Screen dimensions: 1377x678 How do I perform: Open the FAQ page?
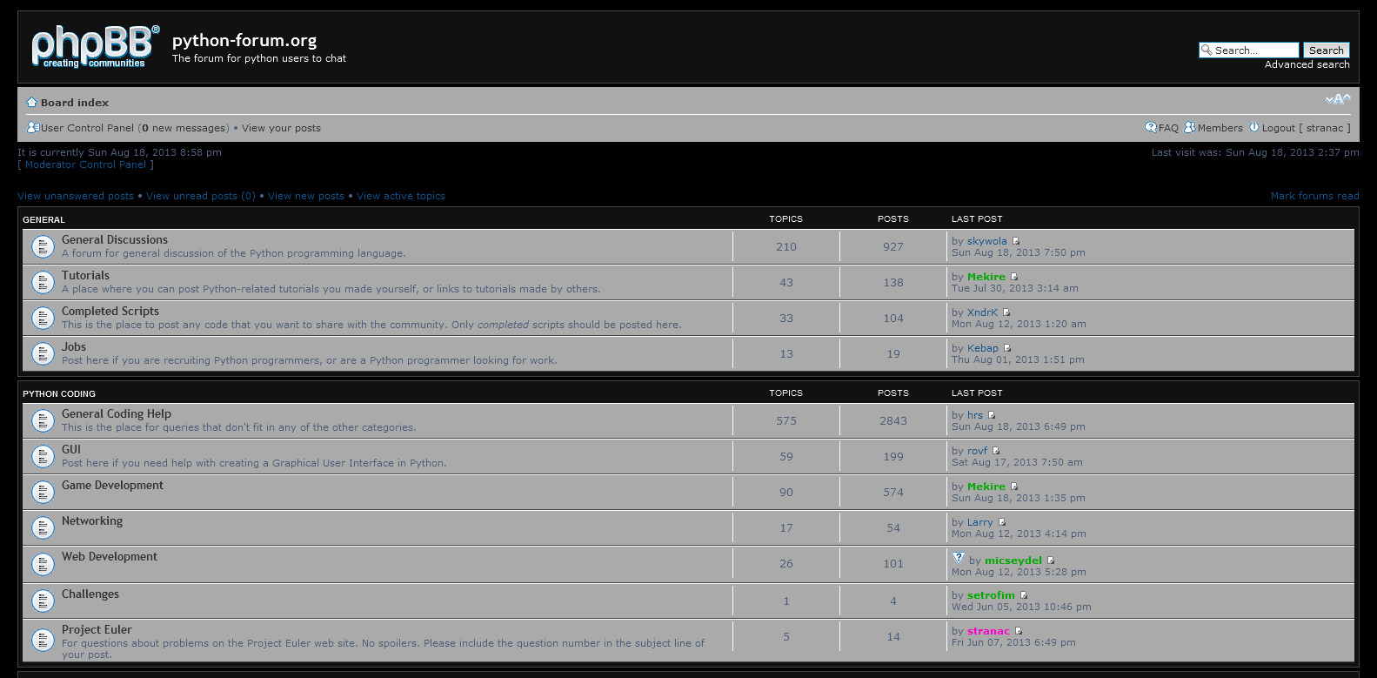tap(1168, 128)
